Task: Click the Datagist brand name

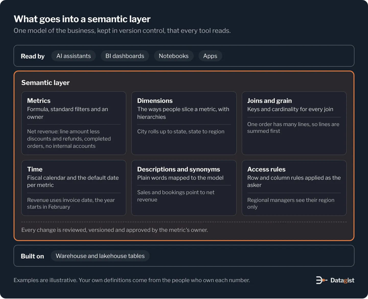Action: pyautogui.click(x=342, y=280)
